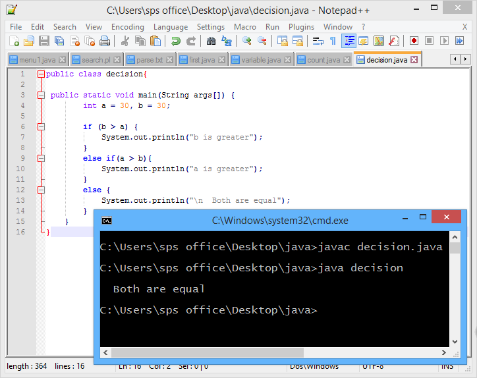This screenshot has width=477, height=378.
Task: Open the Settings menu
Action: [x=211, y=27]
